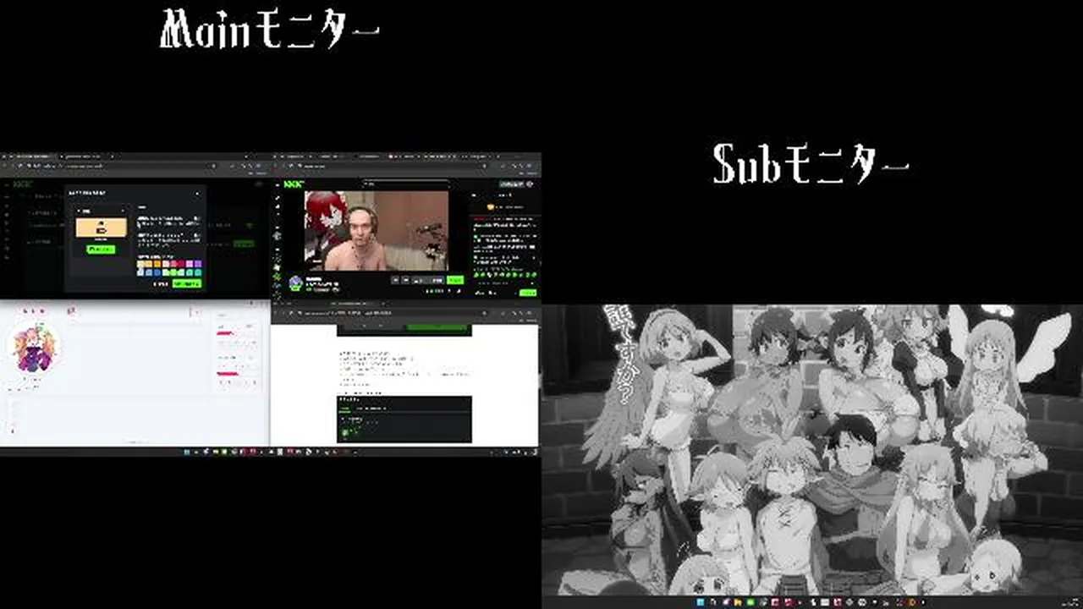Image resolution: width=1083 pixels, height=609 pixels.
Task: Click the Kick logo in the dashboard window
Action: (23, 184)
